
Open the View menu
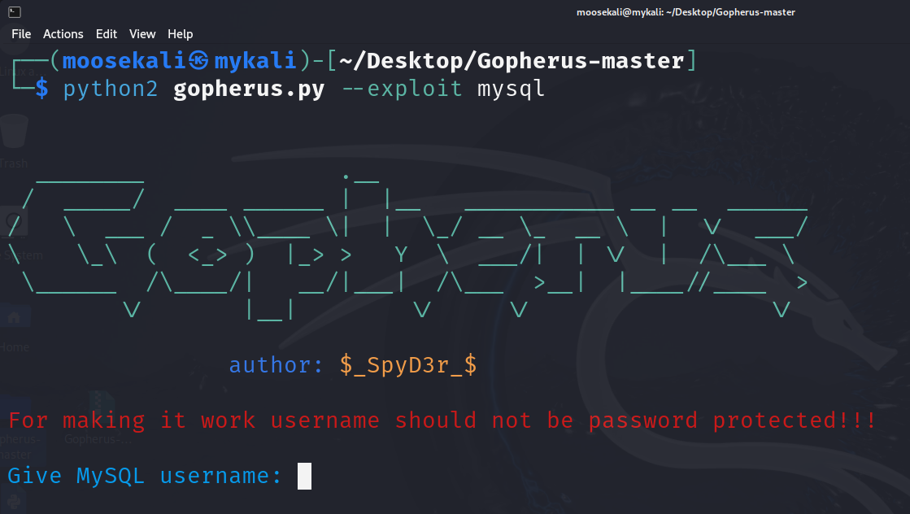click(x=142, y=34)
